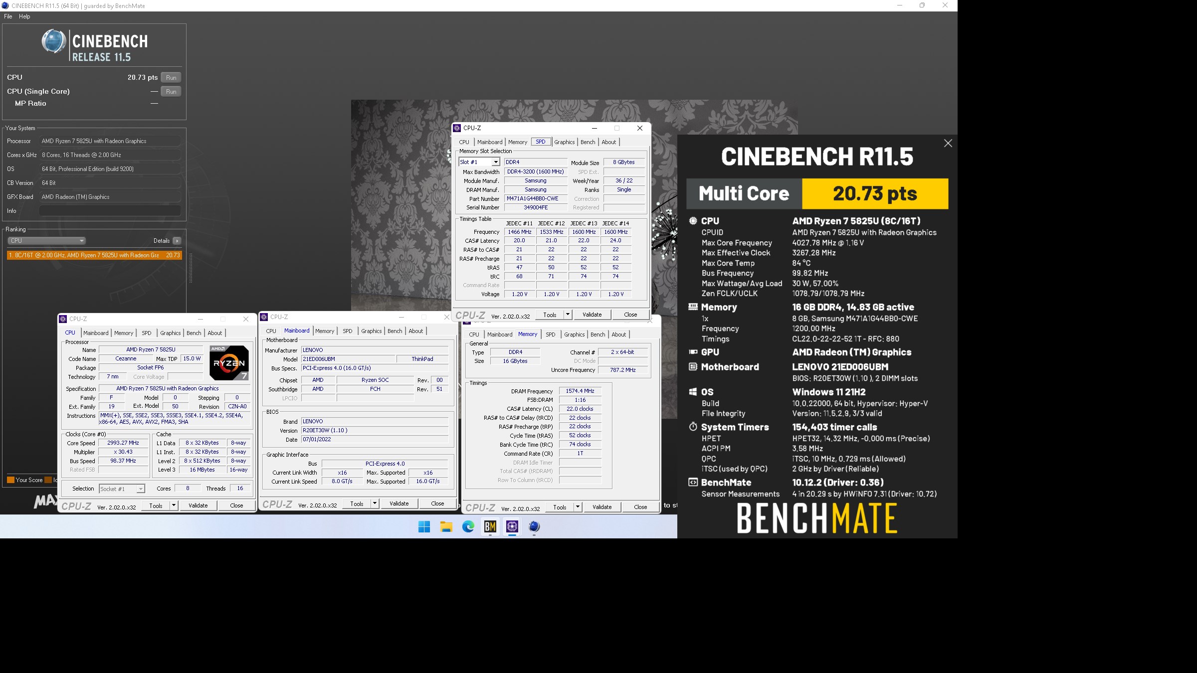
Task: Click the Ryzen 7 logo in CPU-Z
Action: click(229, 363)
